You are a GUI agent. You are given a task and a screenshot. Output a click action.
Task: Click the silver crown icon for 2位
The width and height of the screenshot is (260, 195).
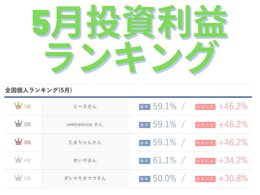[x=19, y=124]
